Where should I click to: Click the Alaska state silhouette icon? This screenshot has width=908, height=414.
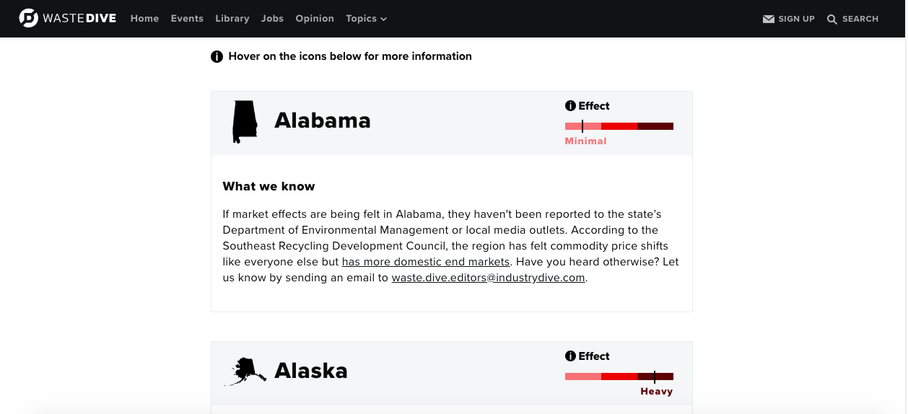click(244, 371)
